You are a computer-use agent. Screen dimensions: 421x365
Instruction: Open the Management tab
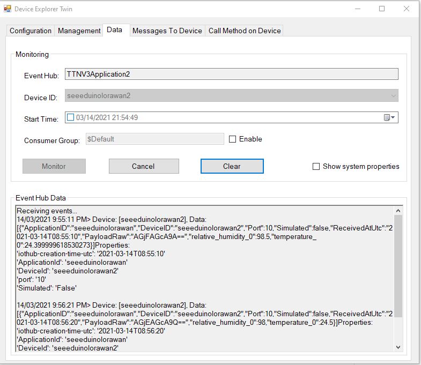[x=79, y=31]
